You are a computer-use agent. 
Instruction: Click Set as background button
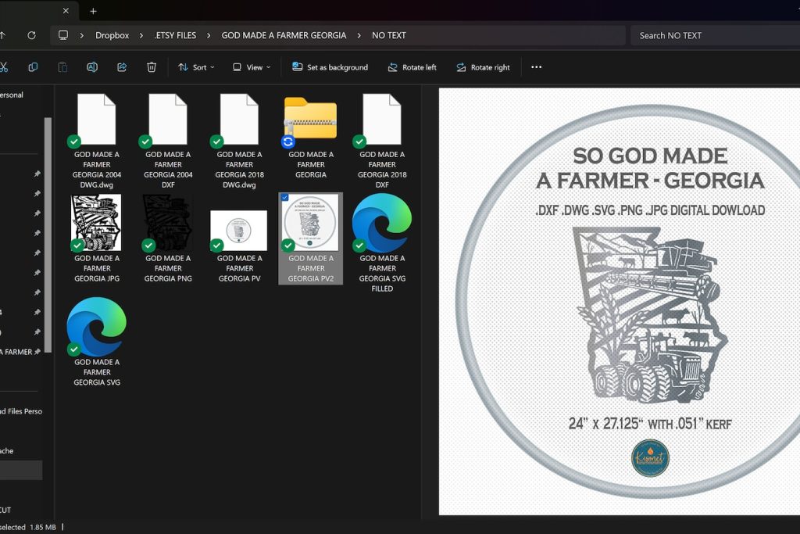pyautogui.click(x=330, y=67)
